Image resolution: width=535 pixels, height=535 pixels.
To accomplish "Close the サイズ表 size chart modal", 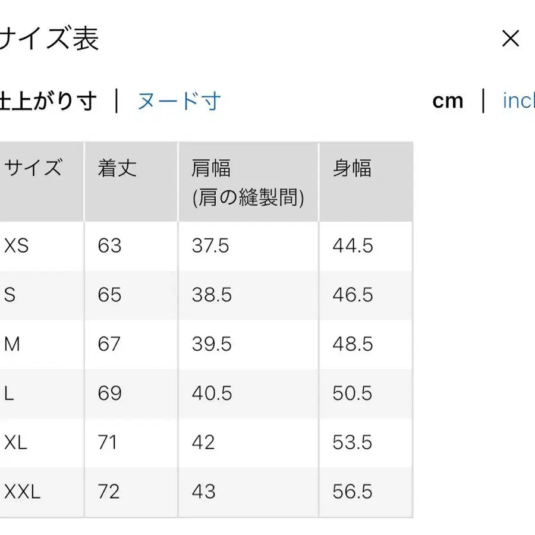I will point(510,38).
